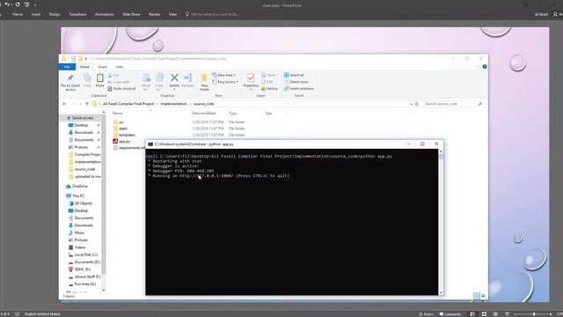This screenshot has height=317, width=563.
Task: Open PowerPoint Slide Show tab
Action: 131,14
